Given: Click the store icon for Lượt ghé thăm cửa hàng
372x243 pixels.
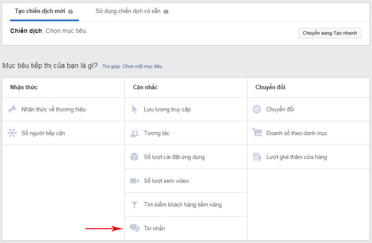Looking at the screenshot, I should tap(257, 157).
